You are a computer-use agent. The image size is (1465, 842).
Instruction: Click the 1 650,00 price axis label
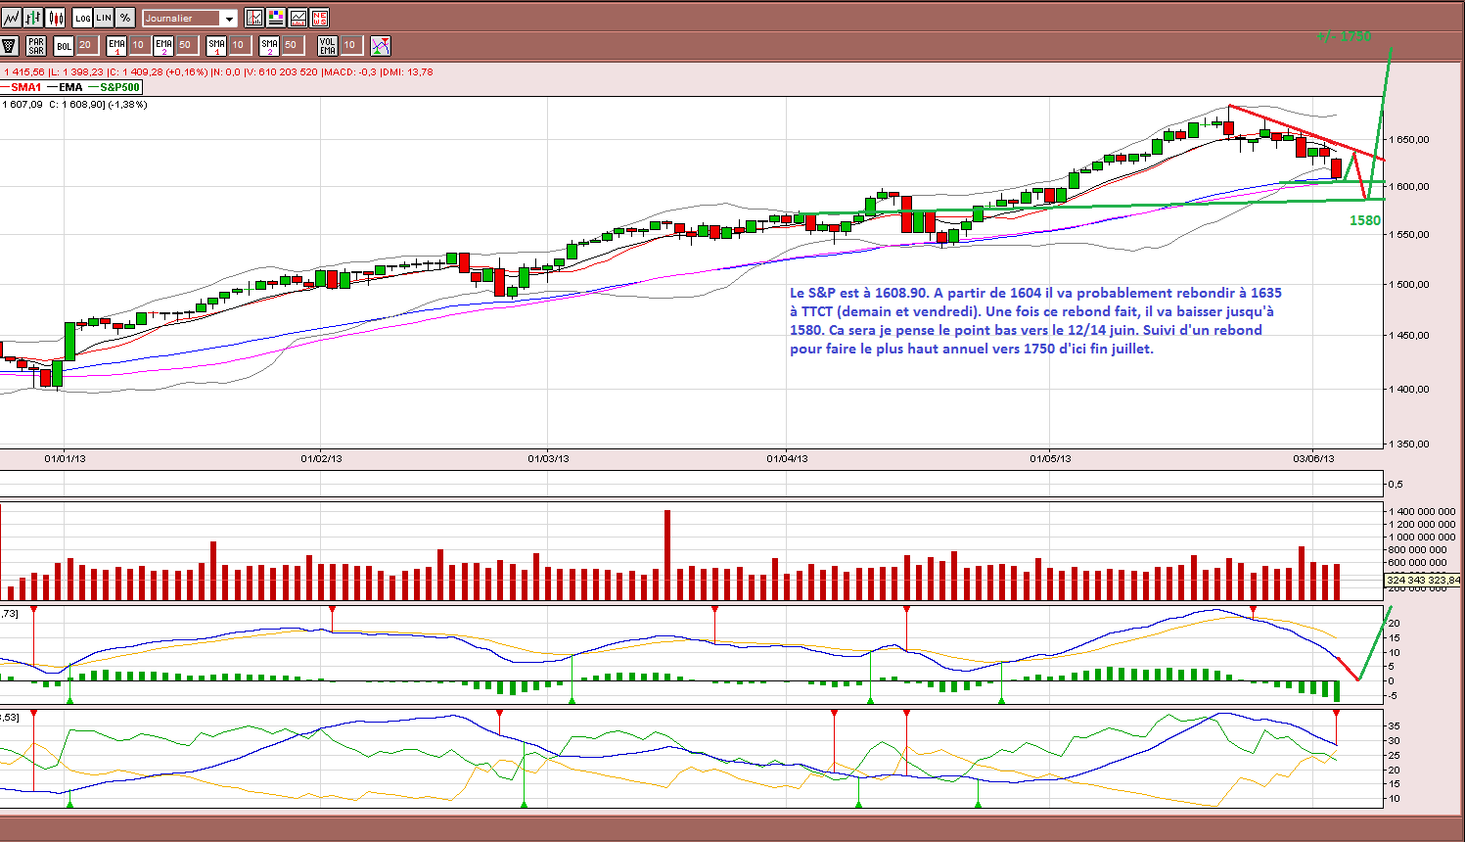pyautogui.click(x=1409, y=140)
